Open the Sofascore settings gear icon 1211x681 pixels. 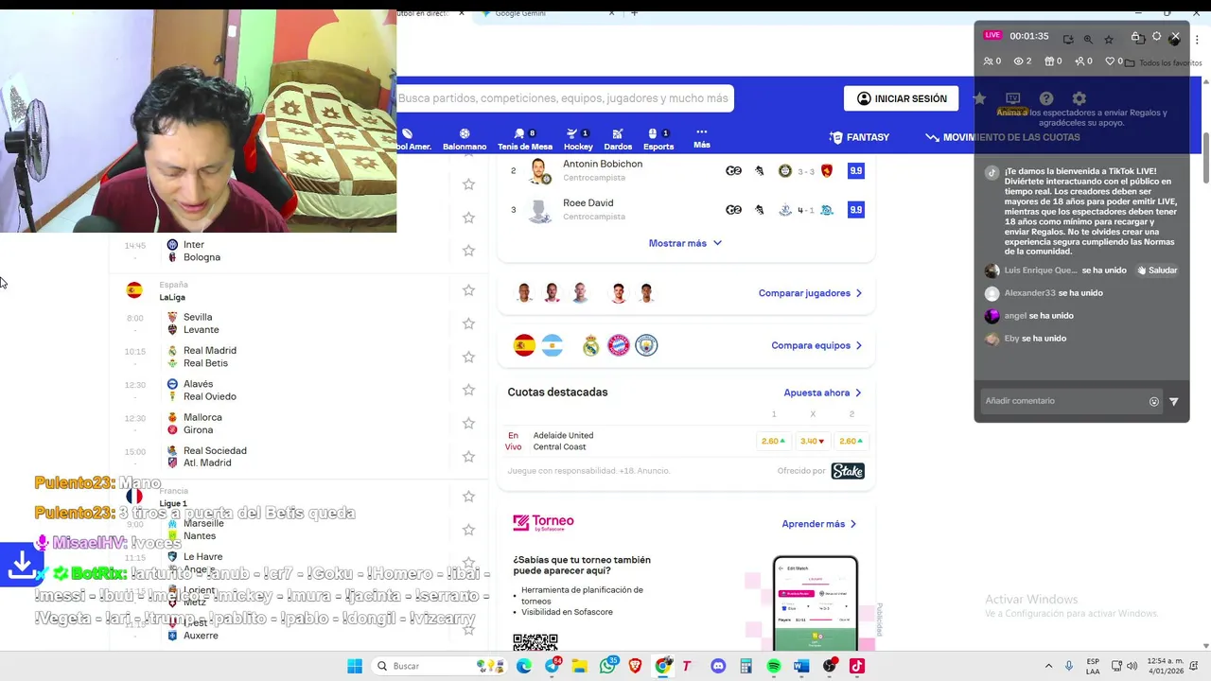[1079, 98]
